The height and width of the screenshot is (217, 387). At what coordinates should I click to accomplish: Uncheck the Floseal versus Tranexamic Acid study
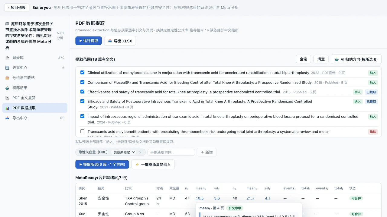(82, 82)
